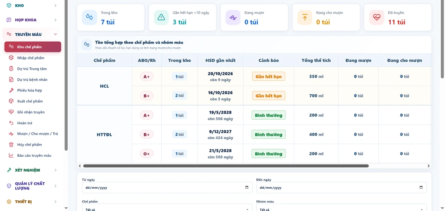The height and width of the screenshot is (211, 445).
Task: Click the Nhập chế phẩm box icon
Action: coord(11,58)
